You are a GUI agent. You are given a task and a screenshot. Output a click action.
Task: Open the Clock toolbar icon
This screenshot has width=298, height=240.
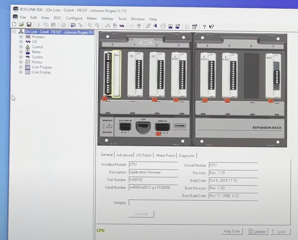[163, 26]
